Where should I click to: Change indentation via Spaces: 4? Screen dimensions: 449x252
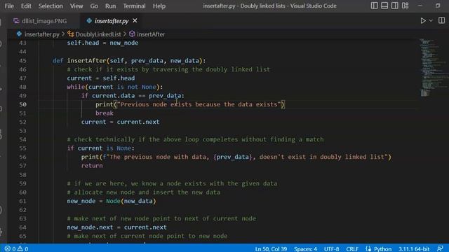(x=305, y=249)
